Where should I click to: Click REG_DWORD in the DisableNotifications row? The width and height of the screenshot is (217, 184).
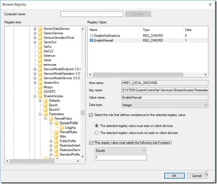[153, 36]
